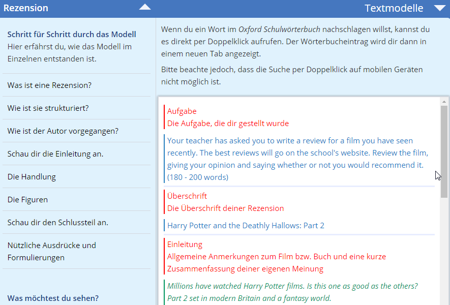This screenshot has width=450, height=305.
Task: Open the 'Die Figuren' step
Action: click(27, 199)
